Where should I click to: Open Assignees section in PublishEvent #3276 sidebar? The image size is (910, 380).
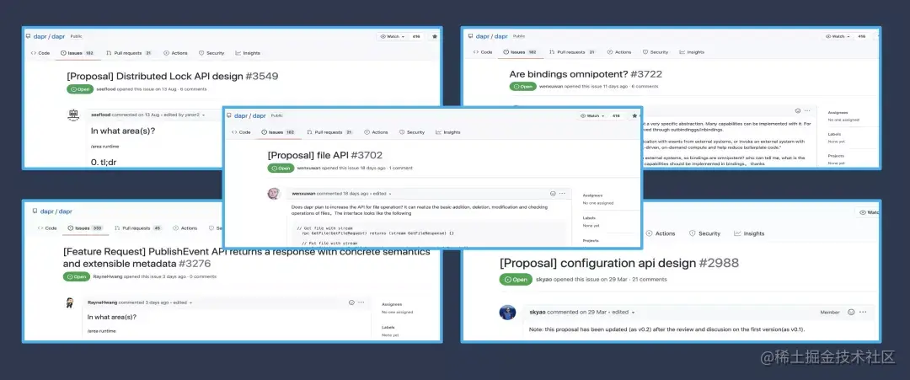click(x=391, y=304)
